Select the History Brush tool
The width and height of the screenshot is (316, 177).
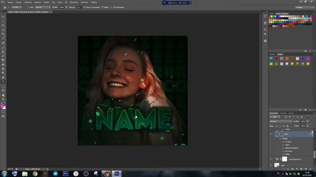point(3,56)
